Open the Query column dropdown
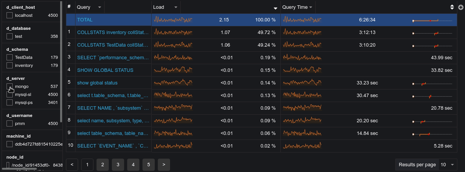465x172 pixels. (100, 7)
